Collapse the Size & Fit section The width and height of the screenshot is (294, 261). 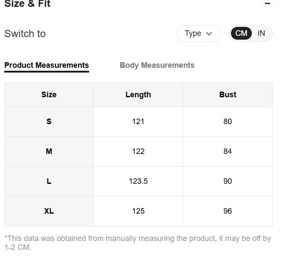[268, 3]
